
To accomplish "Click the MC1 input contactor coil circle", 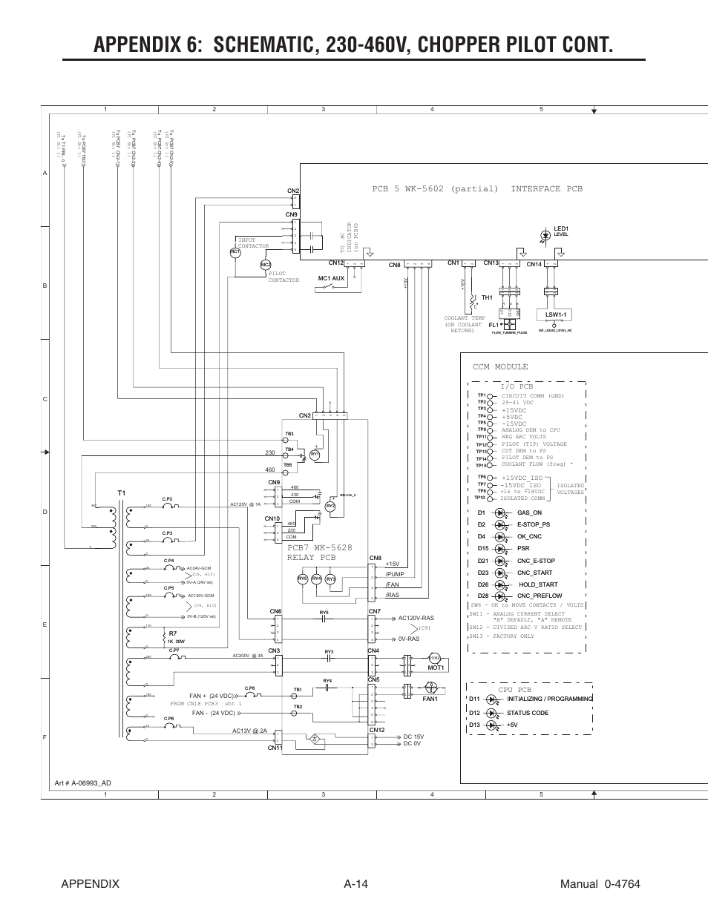I will 235,253.
